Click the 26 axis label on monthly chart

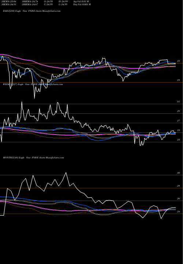(x=179, y=199)
